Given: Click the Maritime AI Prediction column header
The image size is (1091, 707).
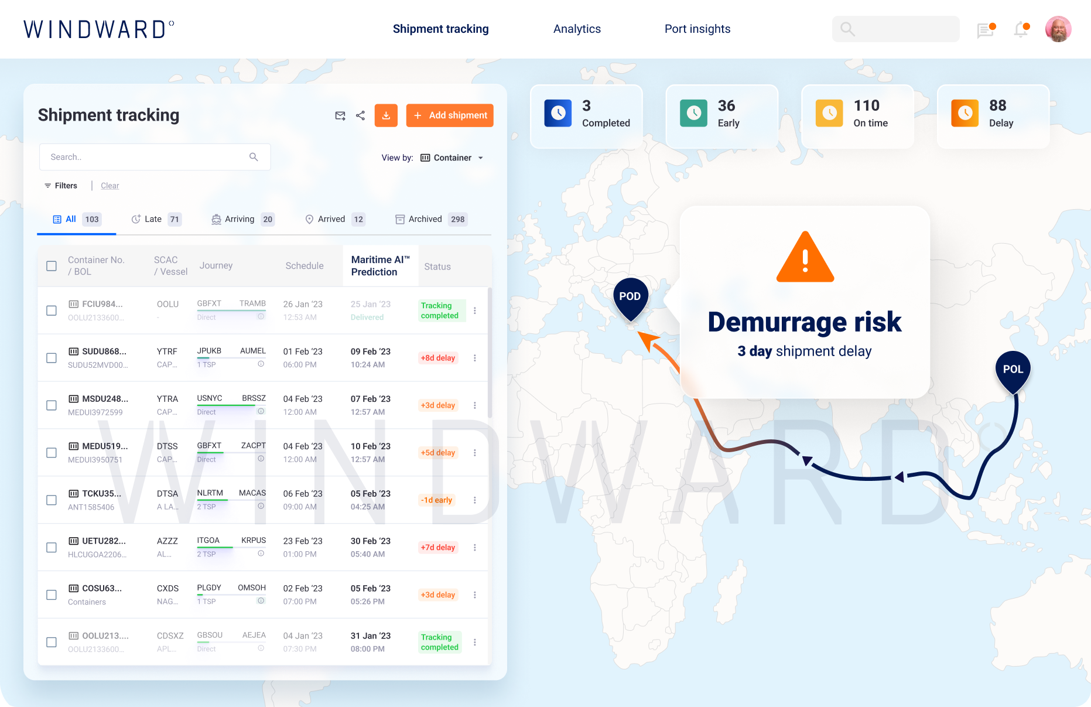Looking at the screenshot, I should (x=380, y=266).
